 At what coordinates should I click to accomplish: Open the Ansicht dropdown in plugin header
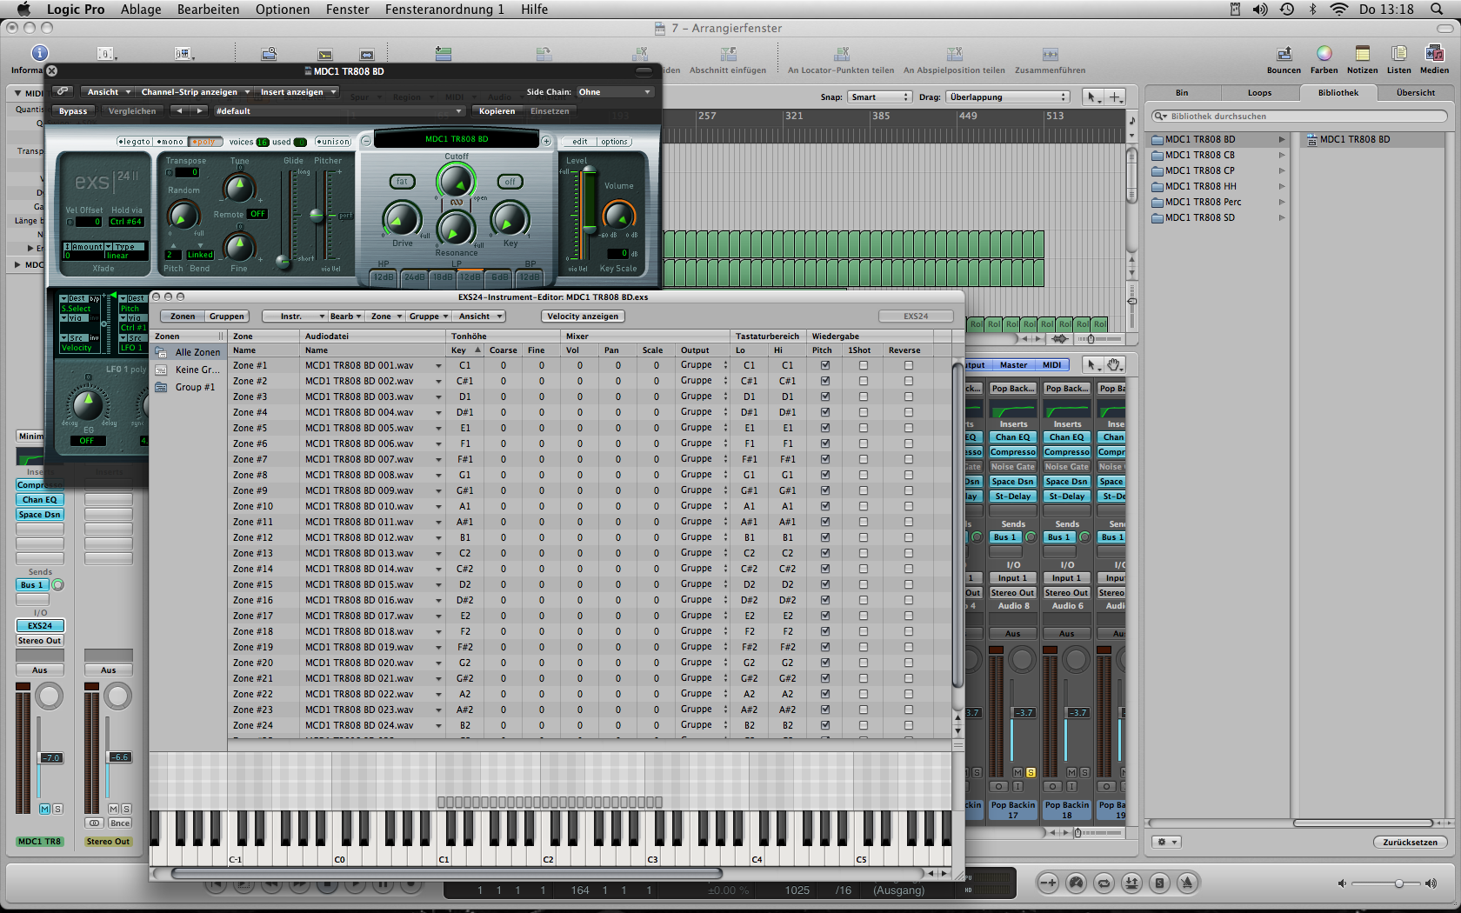tap(109, 91)
